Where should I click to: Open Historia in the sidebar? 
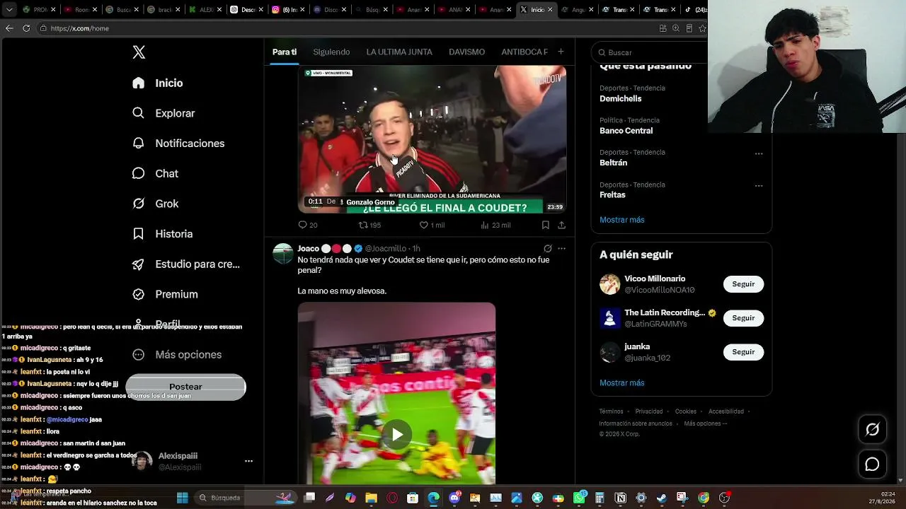pos(162,233)
